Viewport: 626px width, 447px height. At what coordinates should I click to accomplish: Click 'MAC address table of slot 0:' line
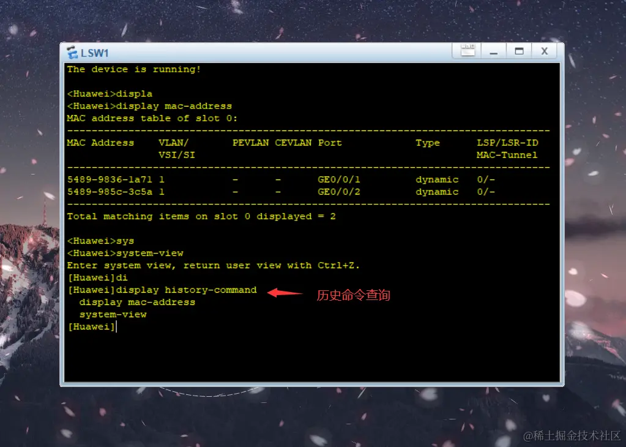(x=152, y=118)
